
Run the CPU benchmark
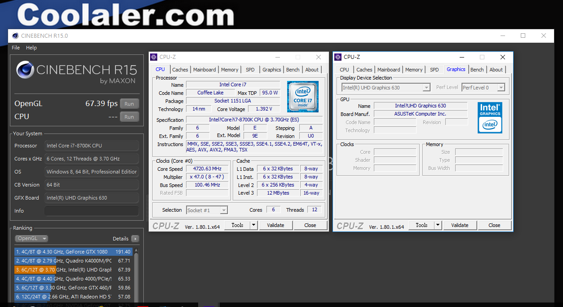tap(129, 117)
